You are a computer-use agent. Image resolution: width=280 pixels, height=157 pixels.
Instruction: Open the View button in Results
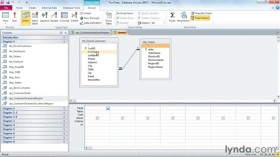click(5, 18)
